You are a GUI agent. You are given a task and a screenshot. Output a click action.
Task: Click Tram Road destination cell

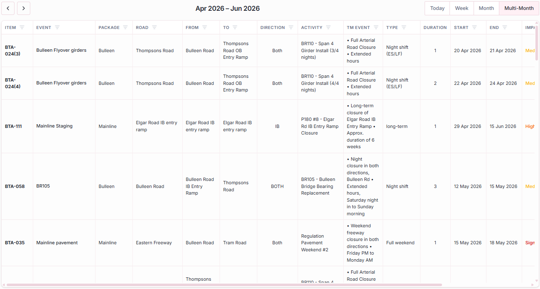click(235, 243)
